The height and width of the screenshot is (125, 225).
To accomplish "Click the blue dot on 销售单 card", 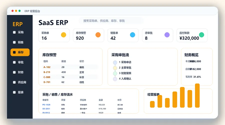I will point(132,35).
